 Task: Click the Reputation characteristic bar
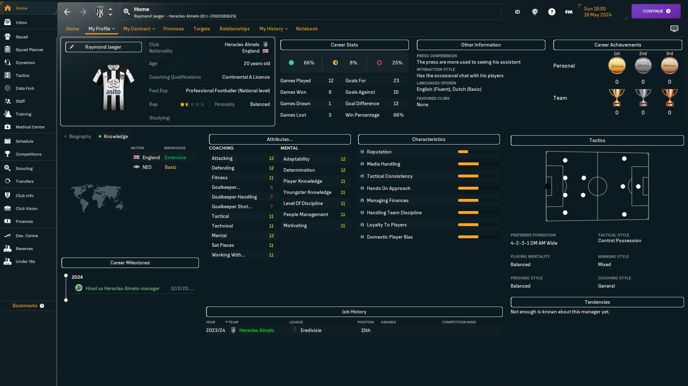click(x=478, y=152)
